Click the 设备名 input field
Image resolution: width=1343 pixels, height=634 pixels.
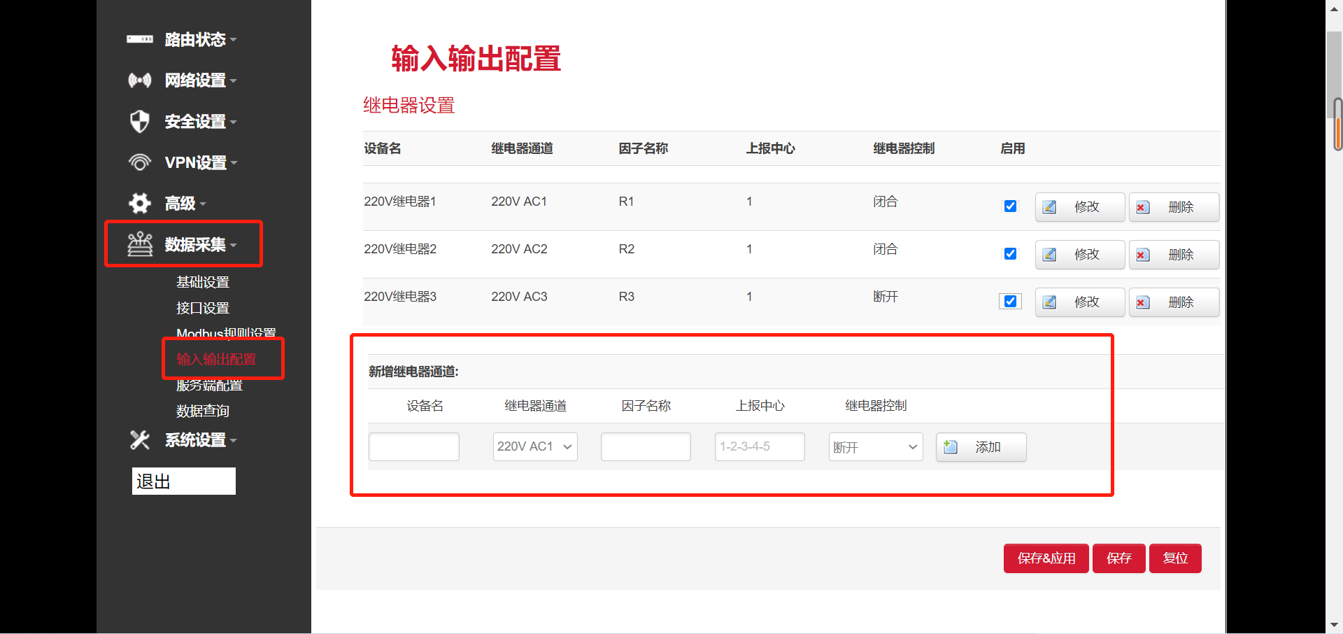[413, 446]
